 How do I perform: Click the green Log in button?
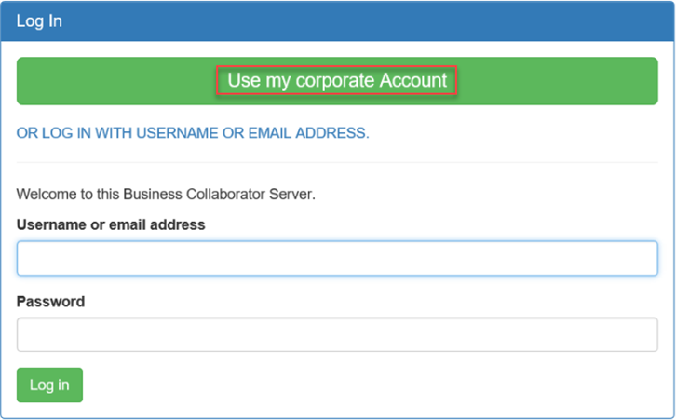[x=49, y=385]
